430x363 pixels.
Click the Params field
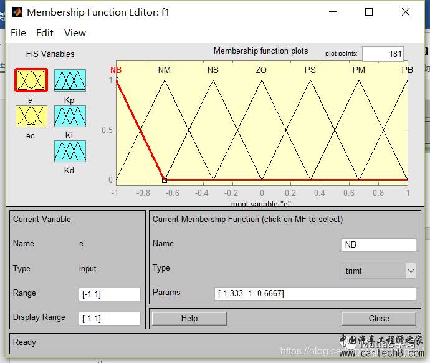point(315,294)
